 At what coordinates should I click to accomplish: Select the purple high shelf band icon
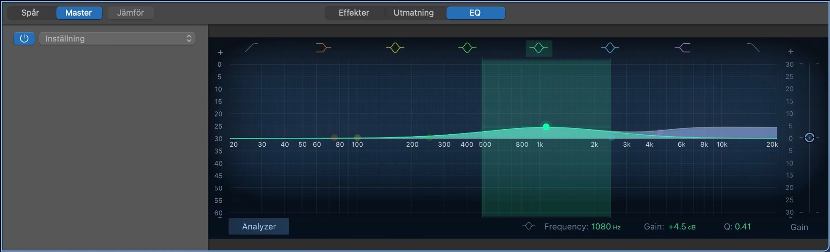682,47
